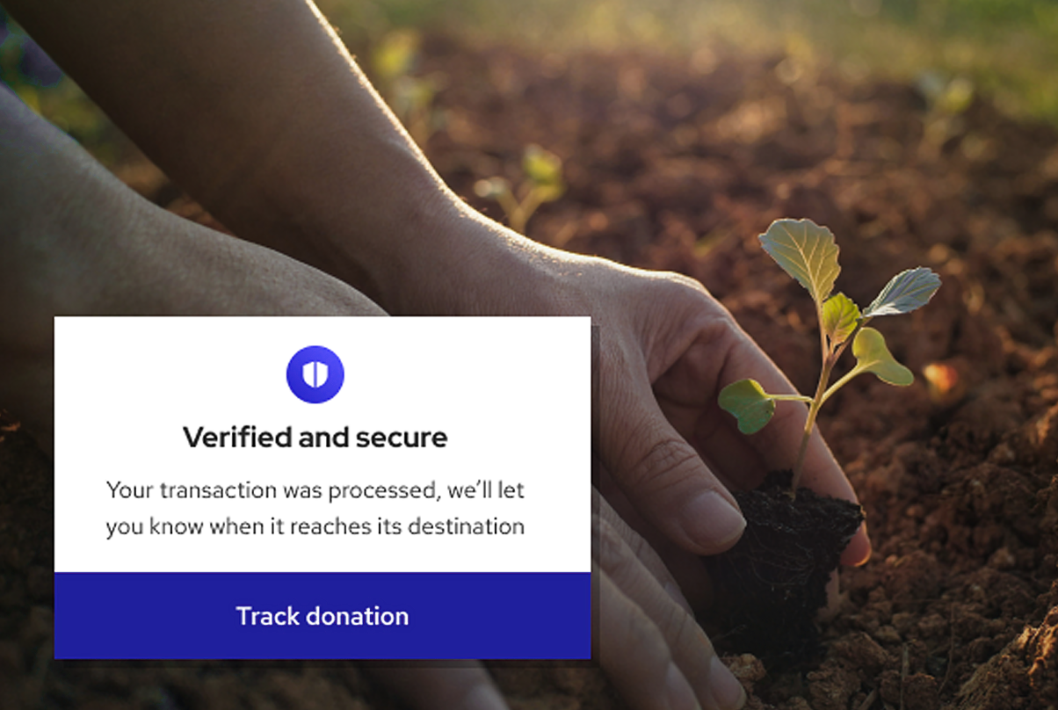Click empty white area beside shield icon

[x=457, y=374]
